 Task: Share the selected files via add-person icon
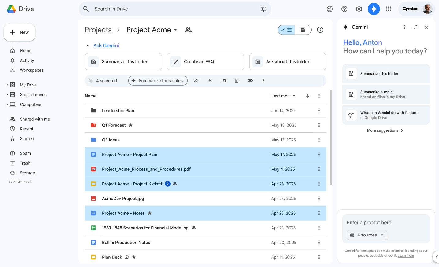click(196, 80)
